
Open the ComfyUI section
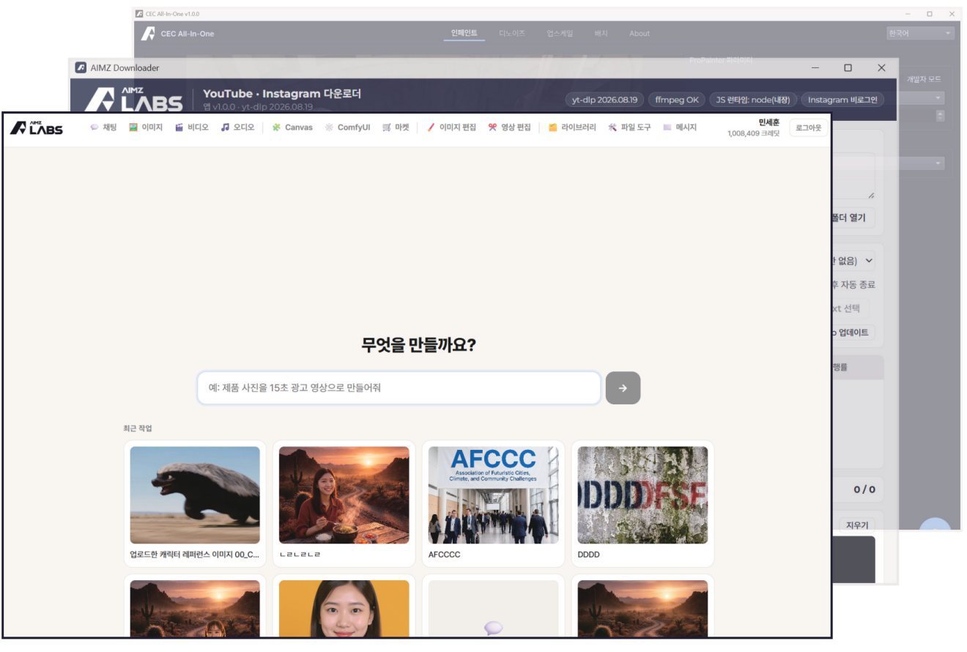(347, 127)
